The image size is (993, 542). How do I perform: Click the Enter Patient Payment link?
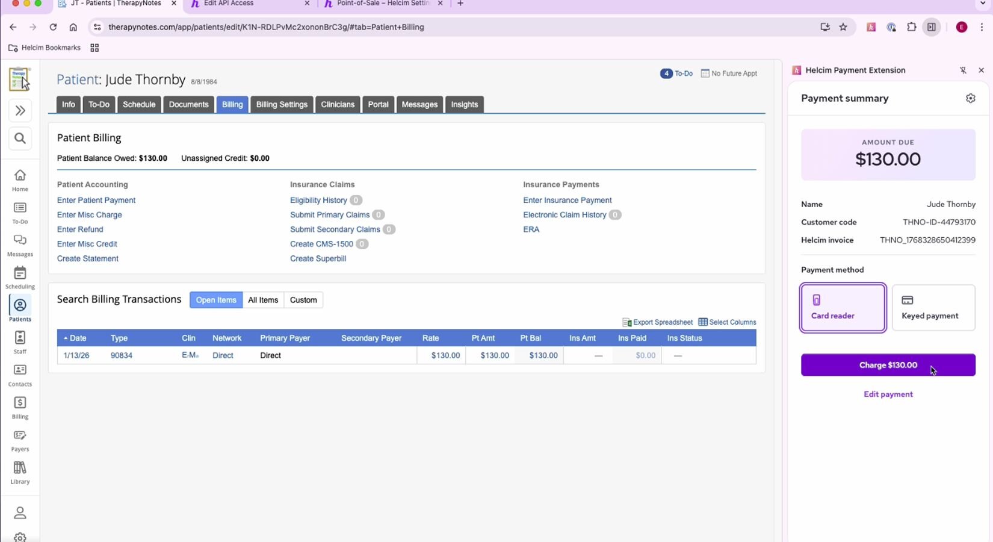pos(96,200)
